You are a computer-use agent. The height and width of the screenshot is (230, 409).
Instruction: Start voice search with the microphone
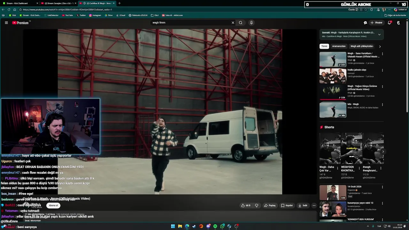(x=251, y=23)
